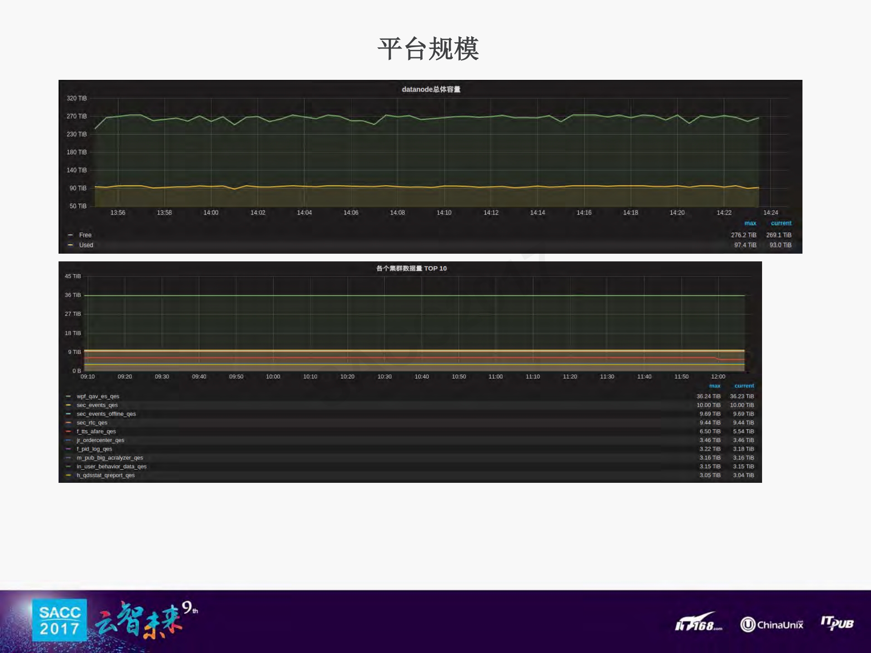The height and width of the screenshot is (653, 871).
Task: Toggle the wpf_qav_es_qes series visibility
Action: [98, 396]
